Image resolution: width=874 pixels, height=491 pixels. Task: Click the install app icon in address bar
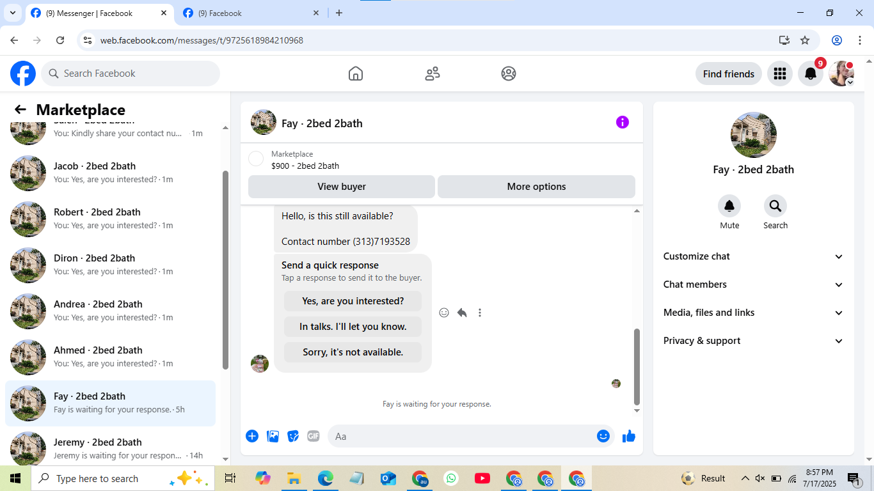(784, 40)
